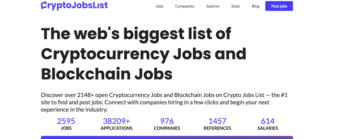This screenshot has width=349, height=139.
Task: Click the purple gradient banner at bottom
Action: click(167, 138)
